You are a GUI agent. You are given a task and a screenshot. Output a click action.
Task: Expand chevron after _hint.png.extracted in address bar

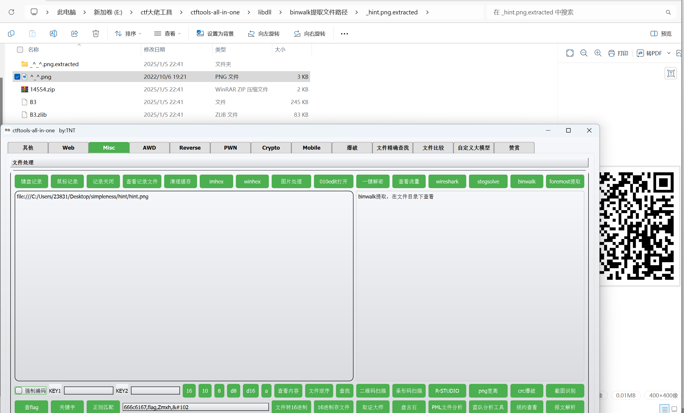pos(427,12)
